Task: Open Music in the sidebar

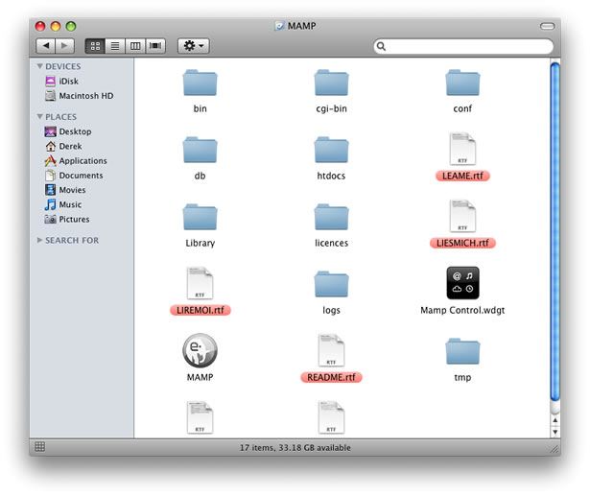Action: point(63,204)
